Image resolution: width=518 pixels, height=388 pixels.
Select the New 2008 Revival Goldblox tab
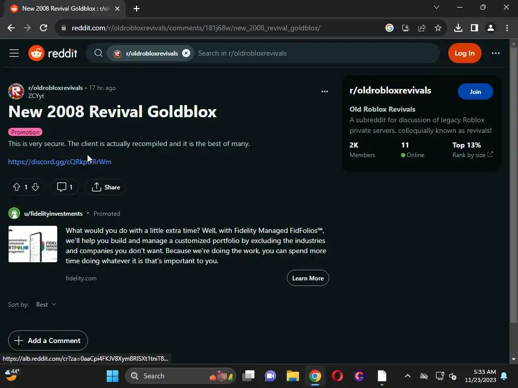coord(64,9)
